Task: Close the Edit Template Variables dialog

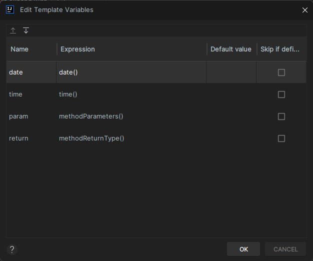Action: [305, 10]
